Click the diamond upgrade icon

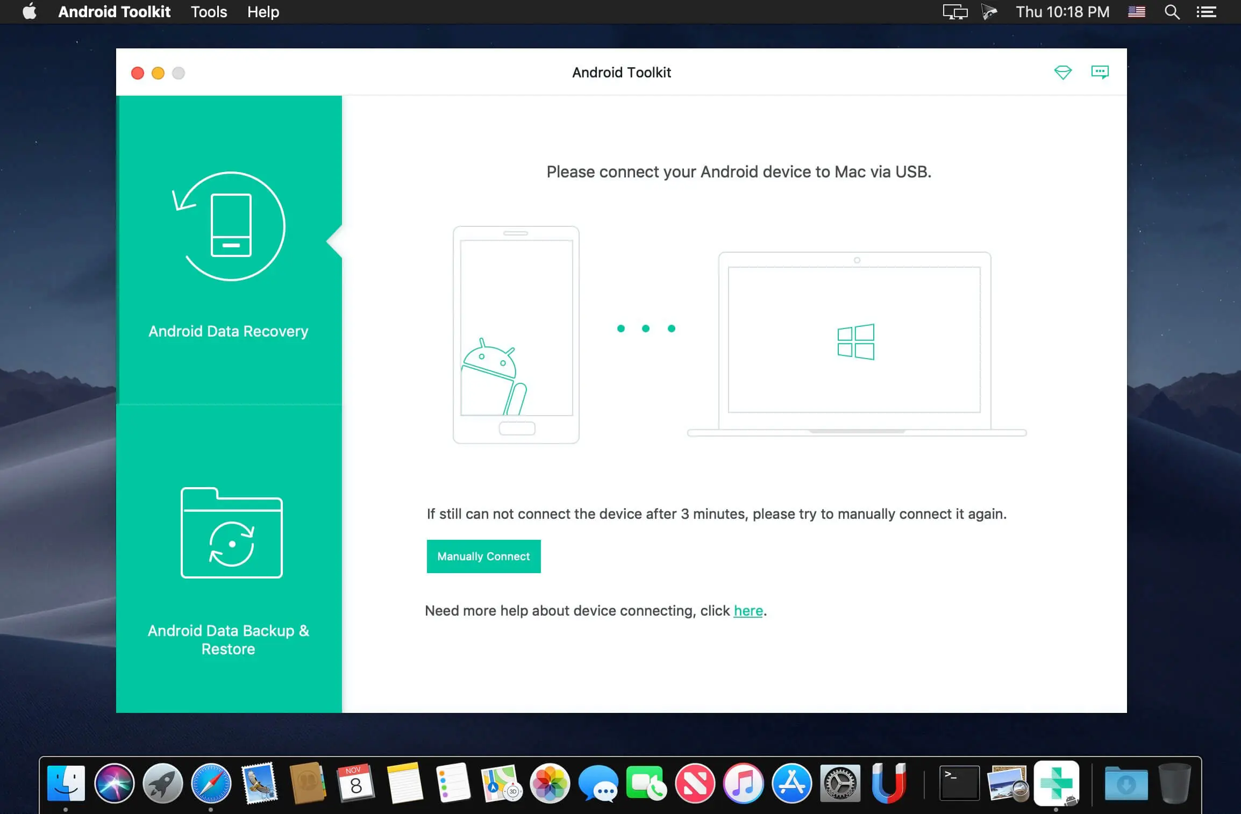pyautogui.click(x=1064, y=72)
